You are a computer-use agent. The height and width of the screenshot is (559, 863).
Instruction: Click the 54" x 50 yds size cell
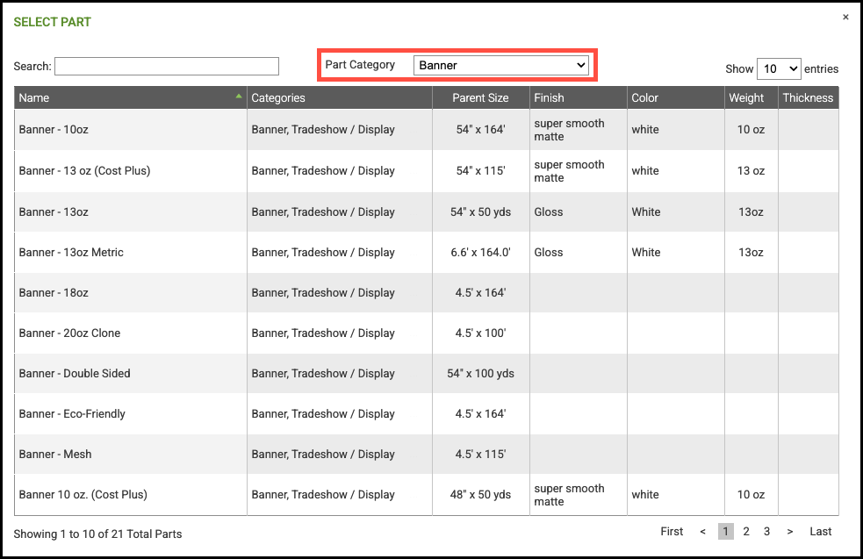[x=480, y=211]
